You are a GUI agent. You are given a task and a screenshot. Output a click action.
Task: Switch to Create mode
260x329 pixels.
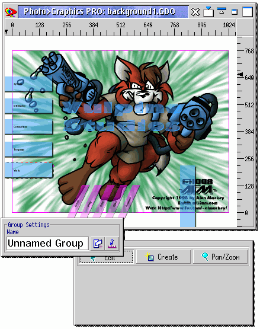pyautogui.click(x=163, y=257)
